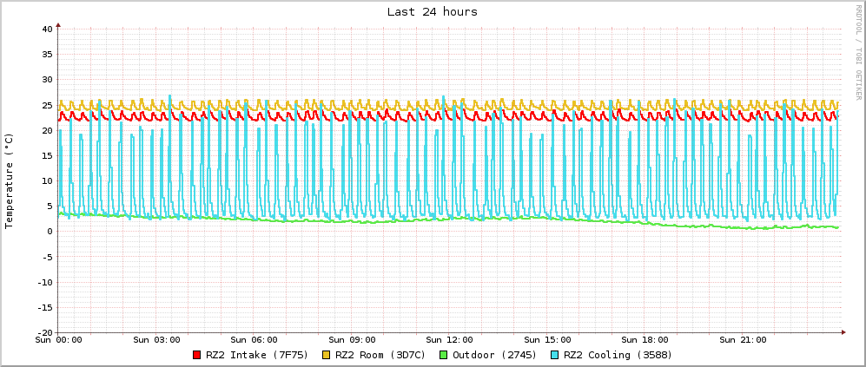Click the 'Sun 09:00' time axis label
This screenshot has height=367, width=866.
click(x=352, y=339)
